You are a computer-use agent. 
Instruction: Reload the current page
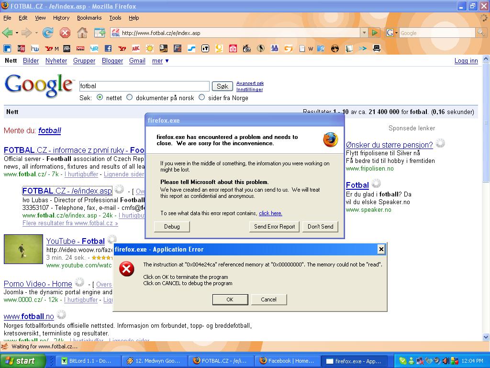click(x=48, y=33)
